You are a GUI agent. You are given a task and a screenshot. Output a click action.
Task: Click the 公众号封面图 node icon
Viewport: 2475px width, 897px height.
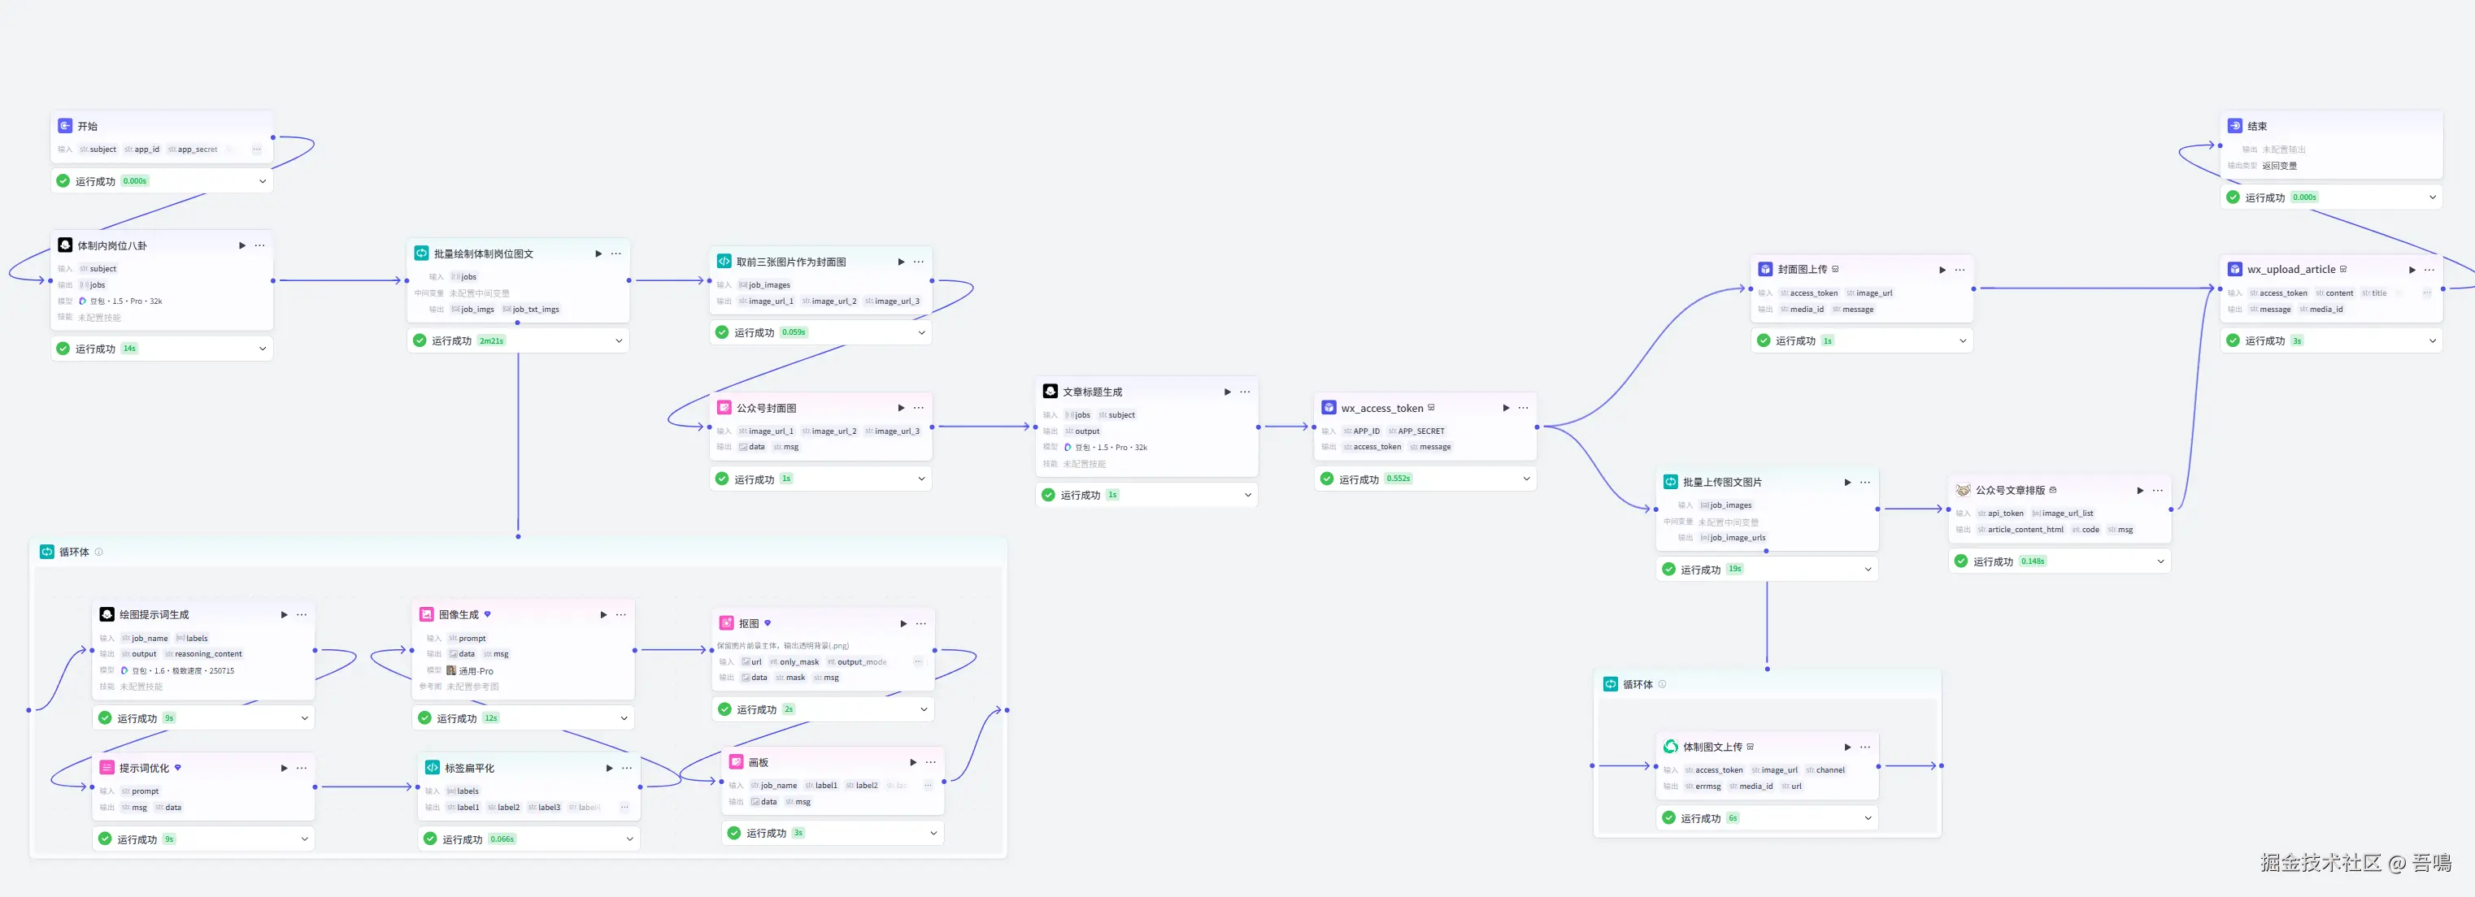click(724, 408)
